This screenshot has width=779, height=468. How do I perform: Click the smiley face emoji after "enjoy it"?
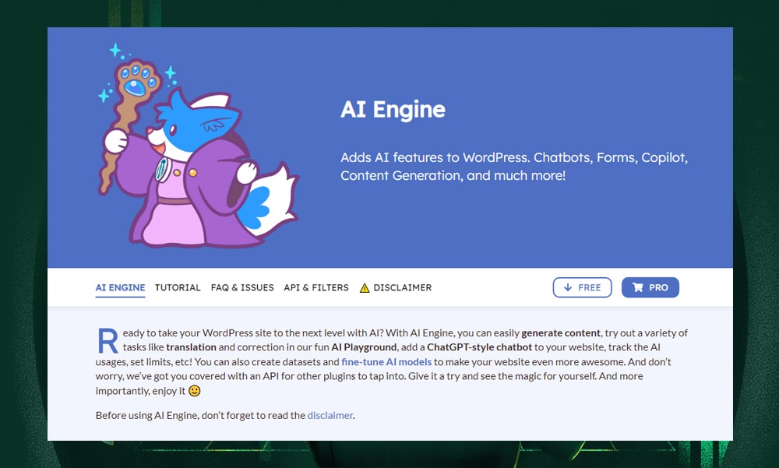195,391
